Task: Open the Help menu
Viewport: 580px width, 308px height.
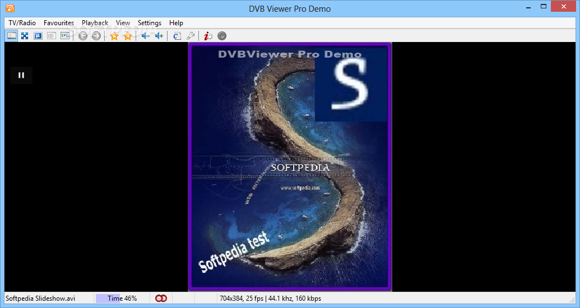Action: [x=176, y=23]
